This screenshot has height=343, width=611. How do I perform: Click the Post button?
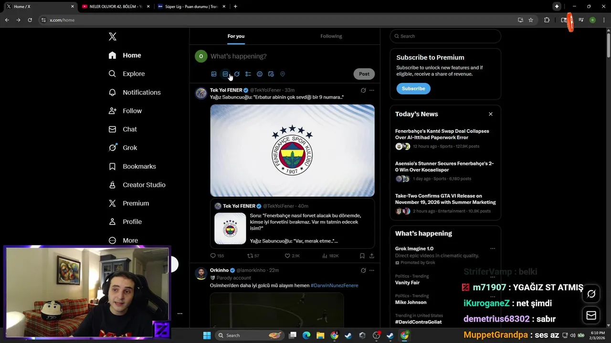364,74
